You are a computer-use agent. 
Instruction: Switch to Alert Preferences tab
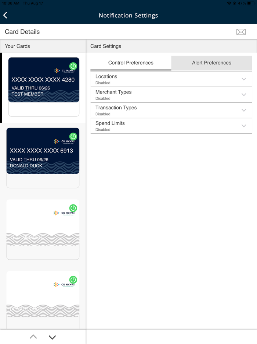pos(211,63)
